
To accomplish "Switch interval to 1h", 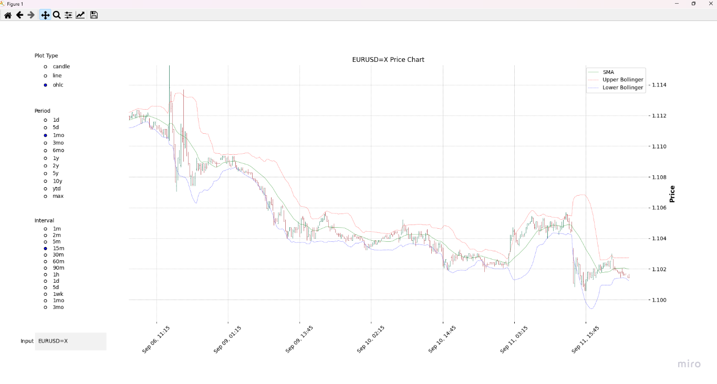I will pos(45,274).
